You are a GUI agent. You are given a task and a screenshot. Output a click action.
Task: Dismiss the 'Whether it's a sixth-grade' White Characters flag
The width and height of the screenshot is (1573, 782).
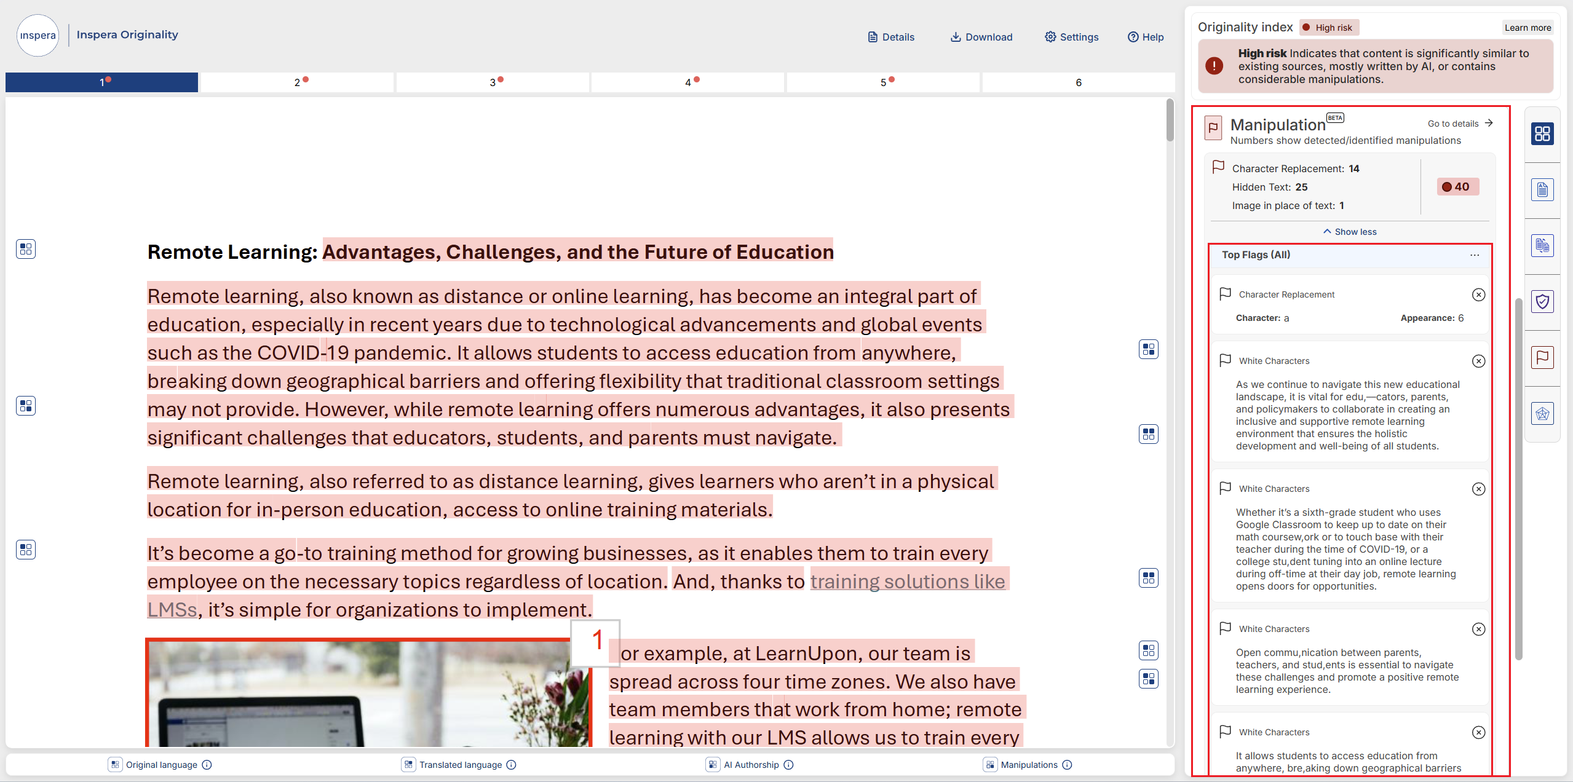tap(1479, 489)
